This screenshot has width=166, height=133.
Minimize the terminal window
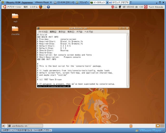pyautogui.click(x=120, y=28)
